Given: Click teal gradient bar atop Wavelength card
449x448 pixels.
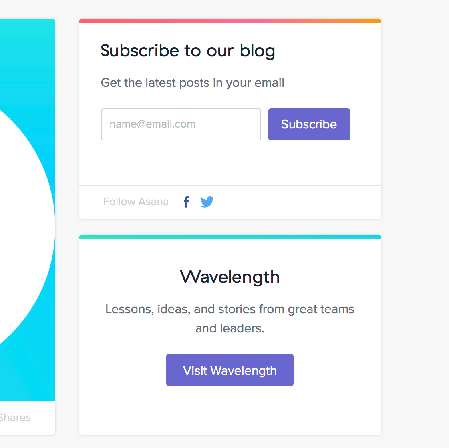Looking at the screenshot, I should (230, 237).
